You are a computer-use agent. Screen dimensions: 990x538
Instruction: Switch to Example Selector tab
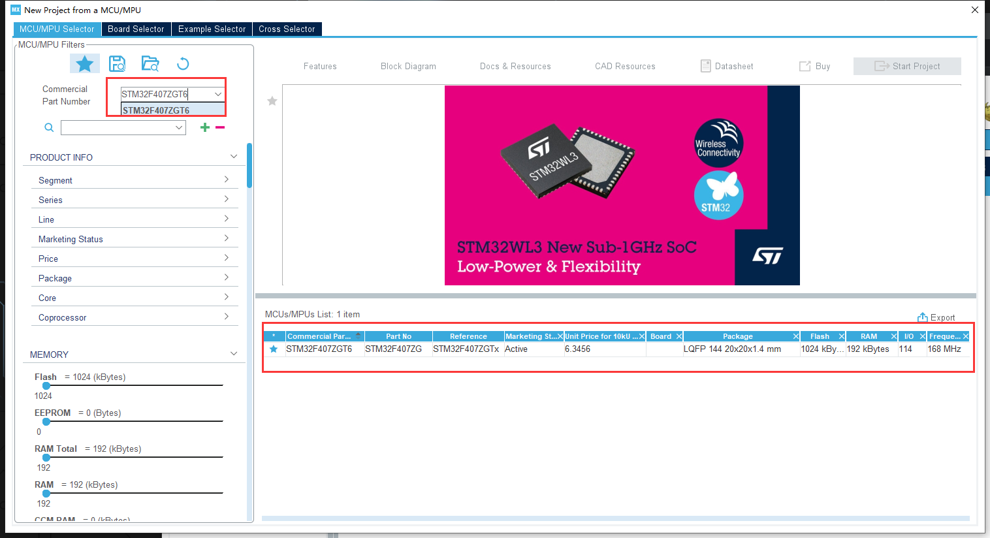click(212, 29)
